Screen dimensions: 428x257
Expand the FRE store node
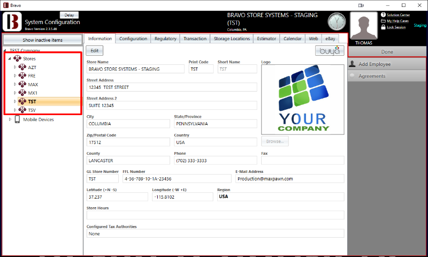coord(15,75)
